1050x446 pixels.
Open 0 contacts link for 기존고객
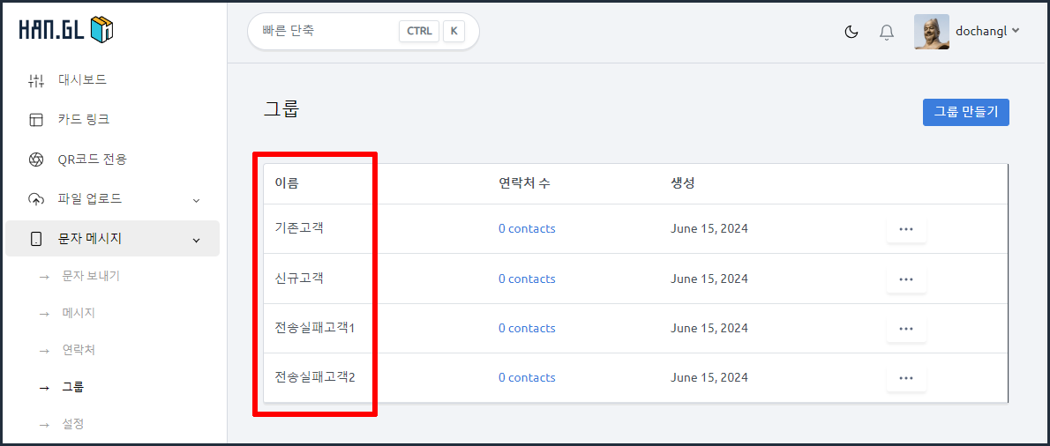pos(527,228)
